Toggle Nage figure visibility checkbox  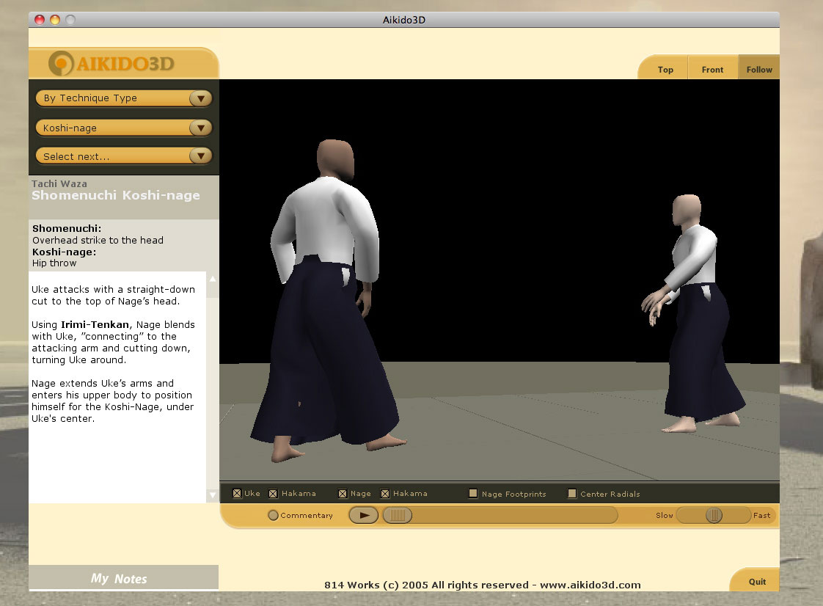pyautogui.click(x=343, y=493)
